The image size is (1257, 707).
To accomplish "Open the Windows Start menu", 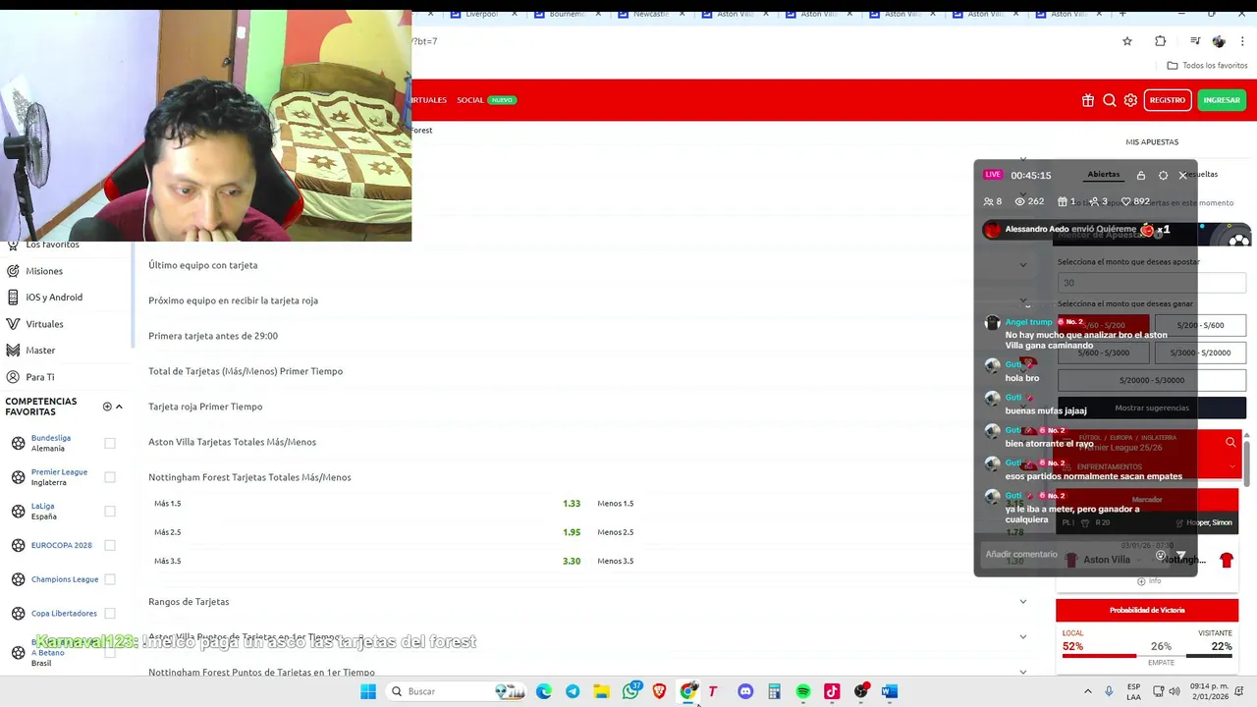I will click(368, 691).
